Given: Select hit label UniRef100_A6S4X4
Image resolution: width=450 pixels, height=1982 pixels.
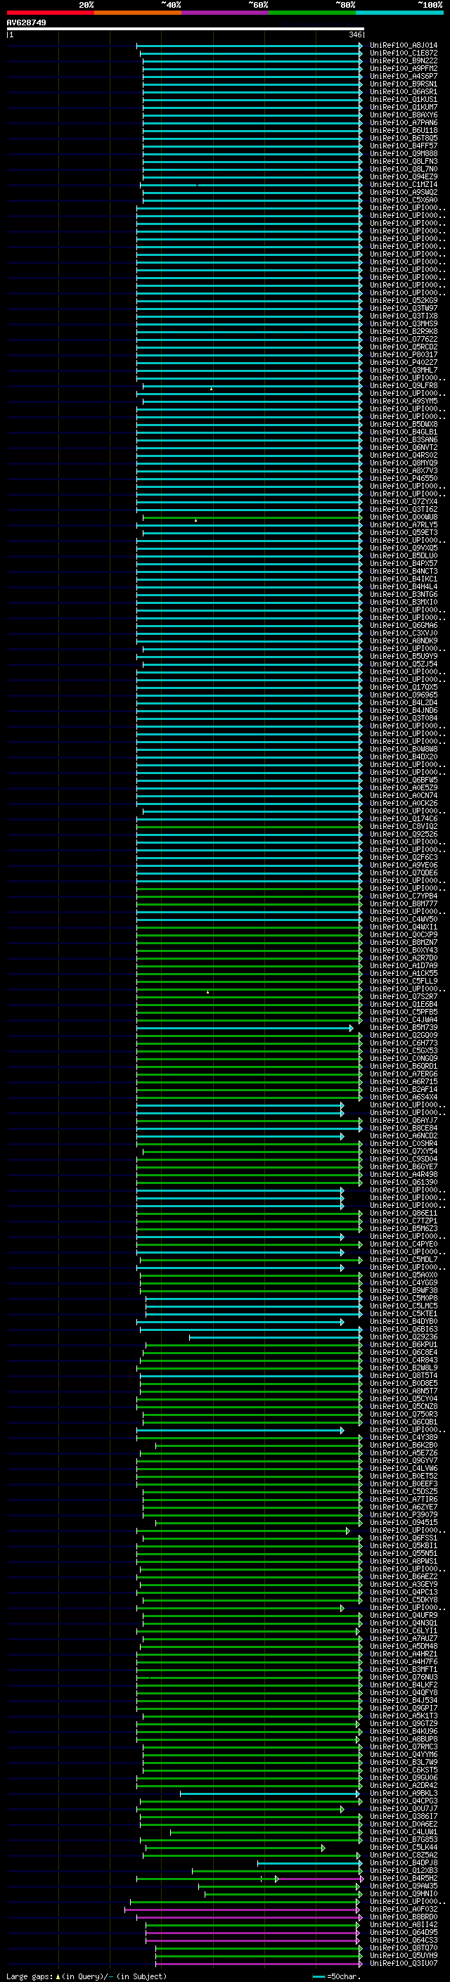Looking at the screenshot, I should 404,1096.
